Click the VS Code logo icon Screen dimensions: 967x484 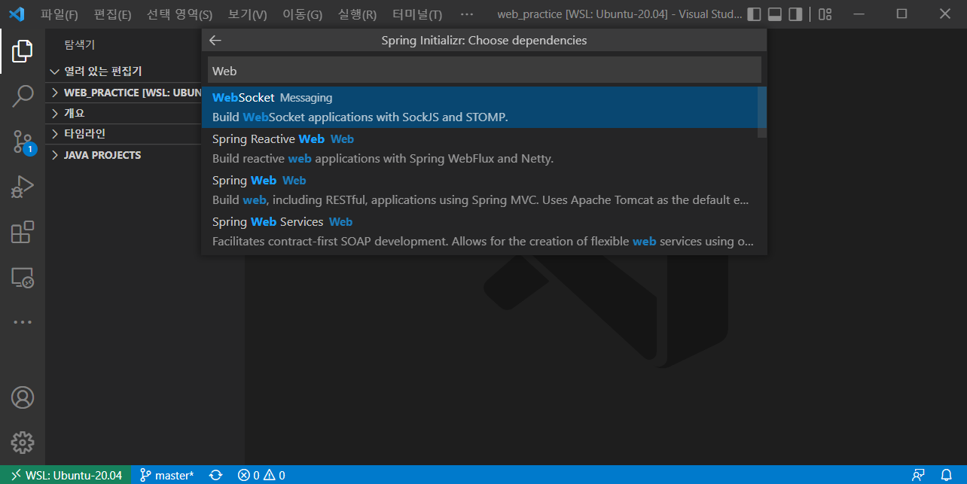coord(17,14)
